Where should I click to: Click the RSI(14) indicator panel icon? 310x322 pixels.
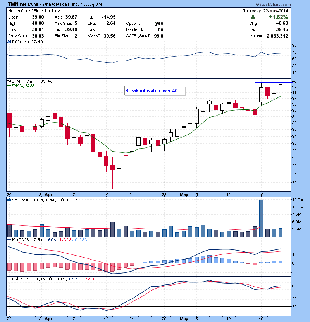(x=9, y=42)
